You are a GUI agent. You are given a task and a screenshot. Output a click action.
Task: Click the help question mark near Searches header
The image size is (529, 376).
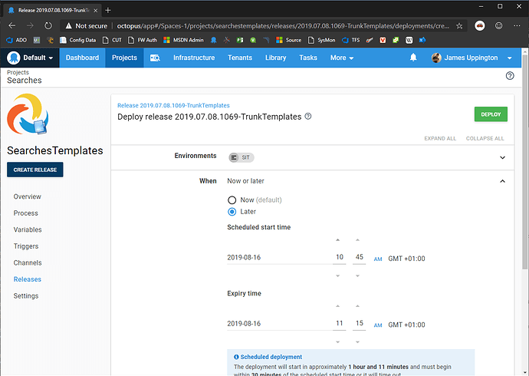pyautogui.click(x=510, y=76)
